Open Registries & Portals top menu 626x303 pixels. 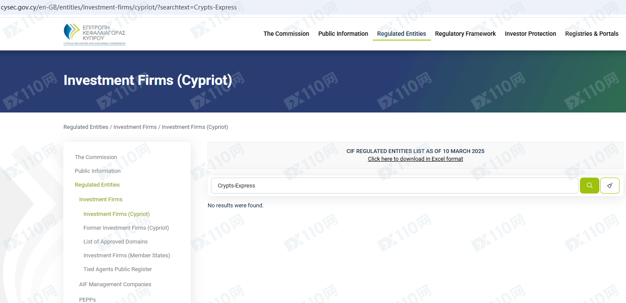pyautogui.click(x=592, y=34)
